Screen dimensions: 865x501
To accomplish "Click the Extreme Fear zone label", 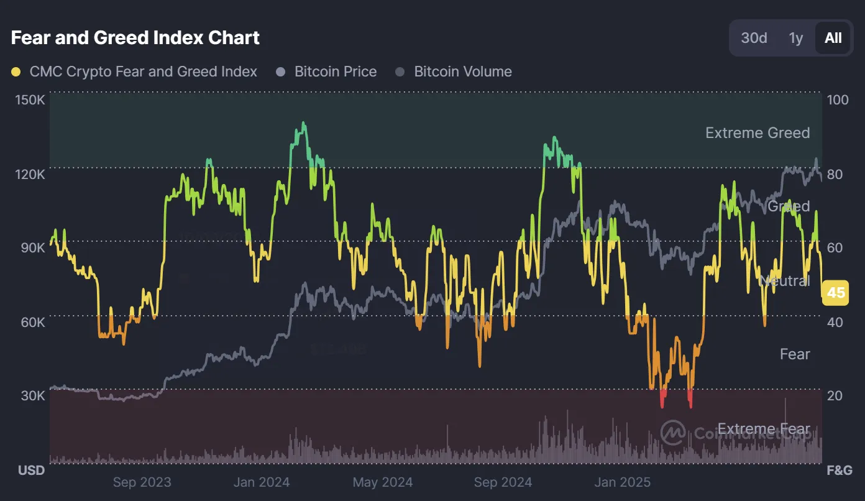I will click(764, 429).
